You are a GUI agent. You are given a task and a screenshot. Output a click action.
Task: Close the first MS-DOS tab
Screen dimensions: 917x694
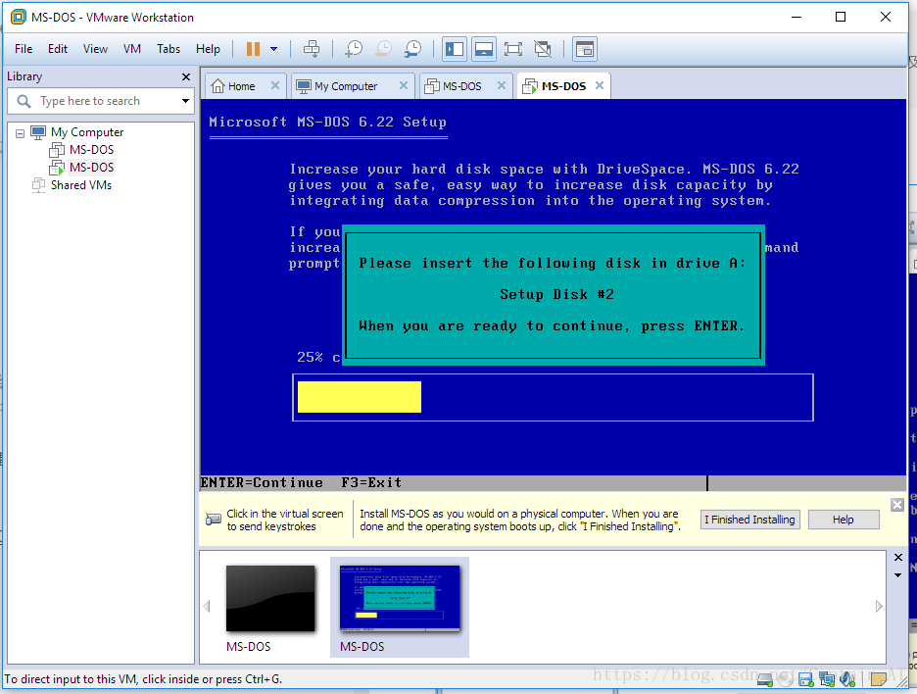(502, 85)
